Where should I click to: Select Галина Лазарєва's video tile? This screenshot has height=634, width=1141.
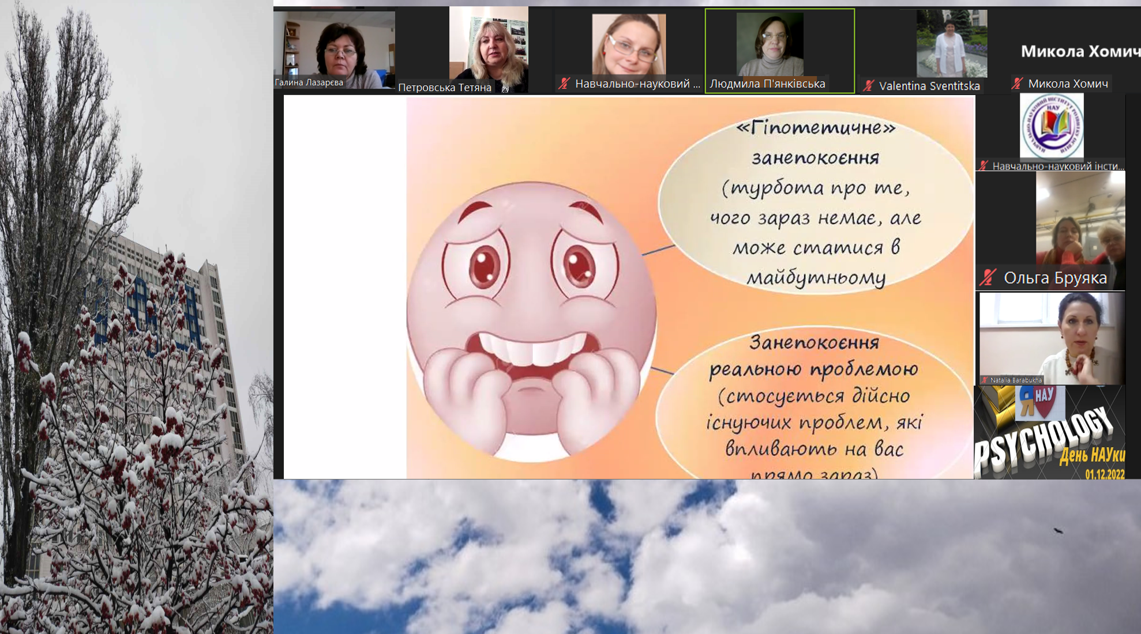click(x=334, y=49)
